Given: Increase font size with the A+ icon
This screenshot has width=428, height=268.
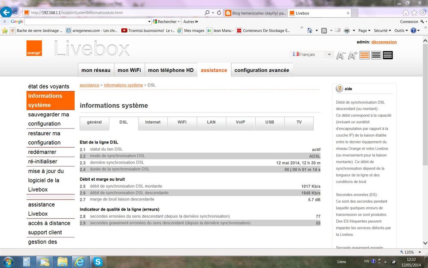Looking at the screenshot, I should click(353, 55).
